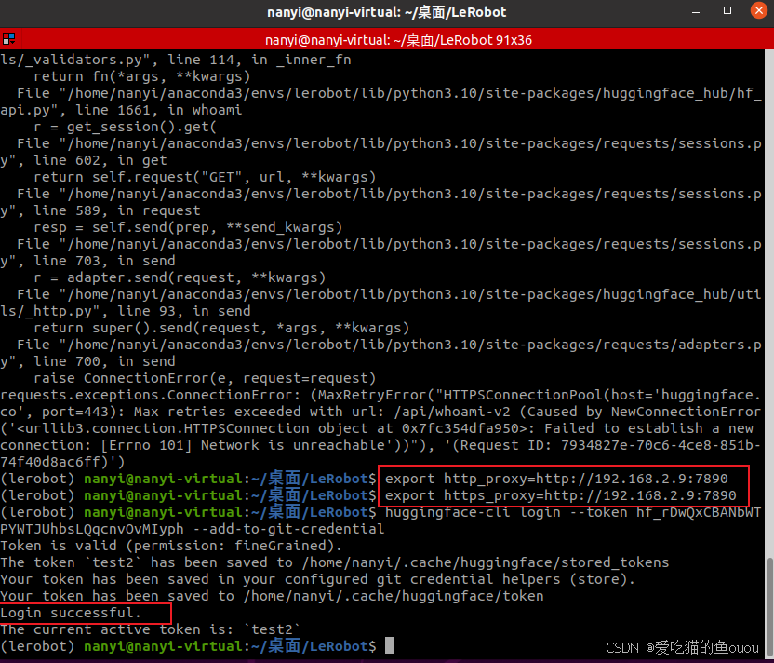Click the scrollbar track above the thumb
The width and height of the screenshot is (774, 663).
click(770, 302)
